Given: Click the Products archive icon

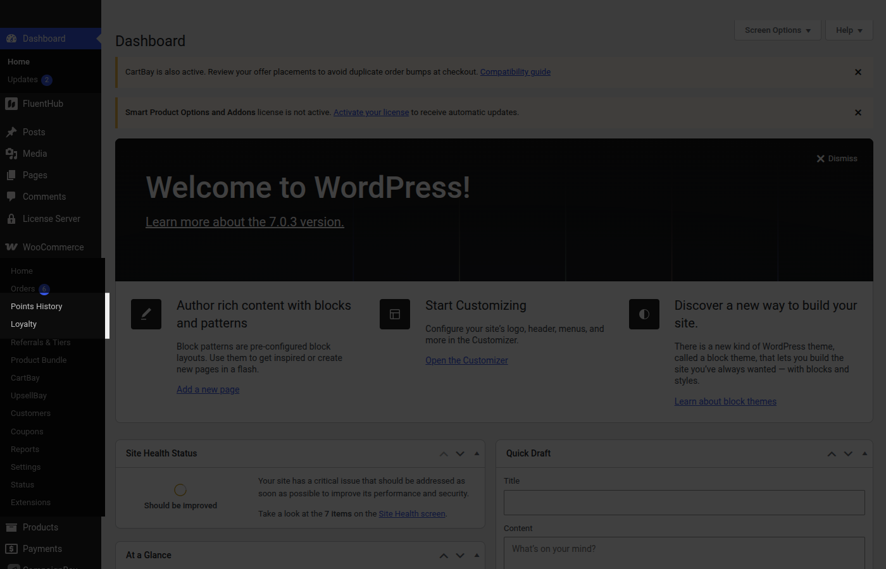Looking at the screenshot, I should tap(11, 527).
